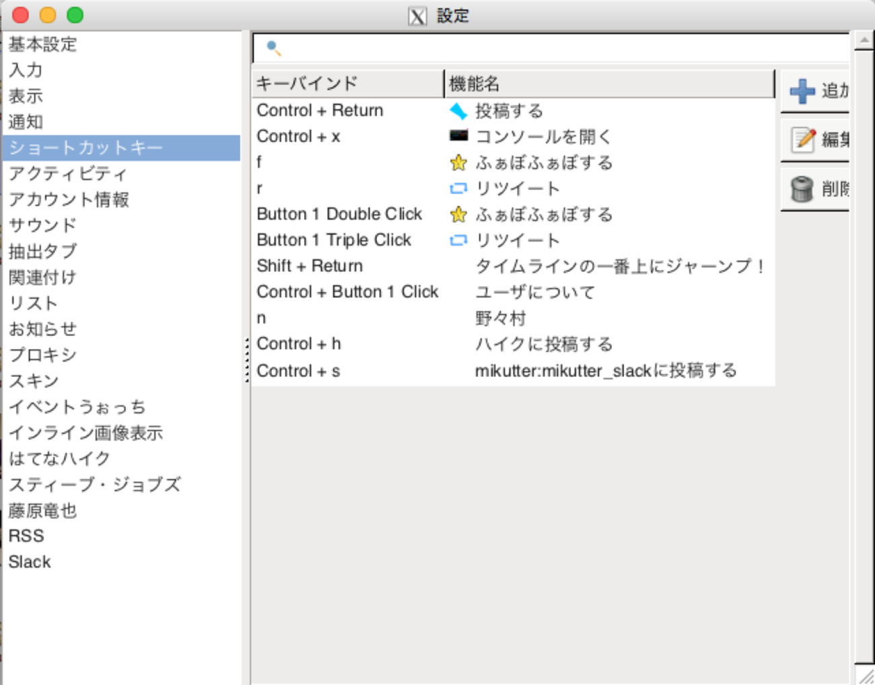
Task: Open the 抽出タブ settings section
Action: click(x=121, y=252)
